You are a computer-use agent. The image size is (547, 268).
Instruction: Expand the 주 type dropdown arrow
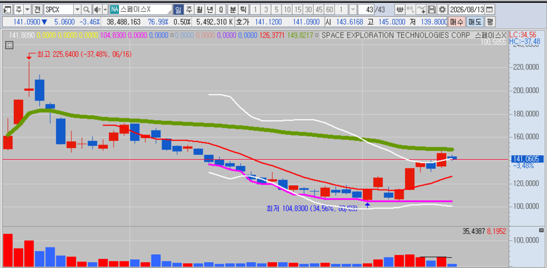[x=27, y=9]
